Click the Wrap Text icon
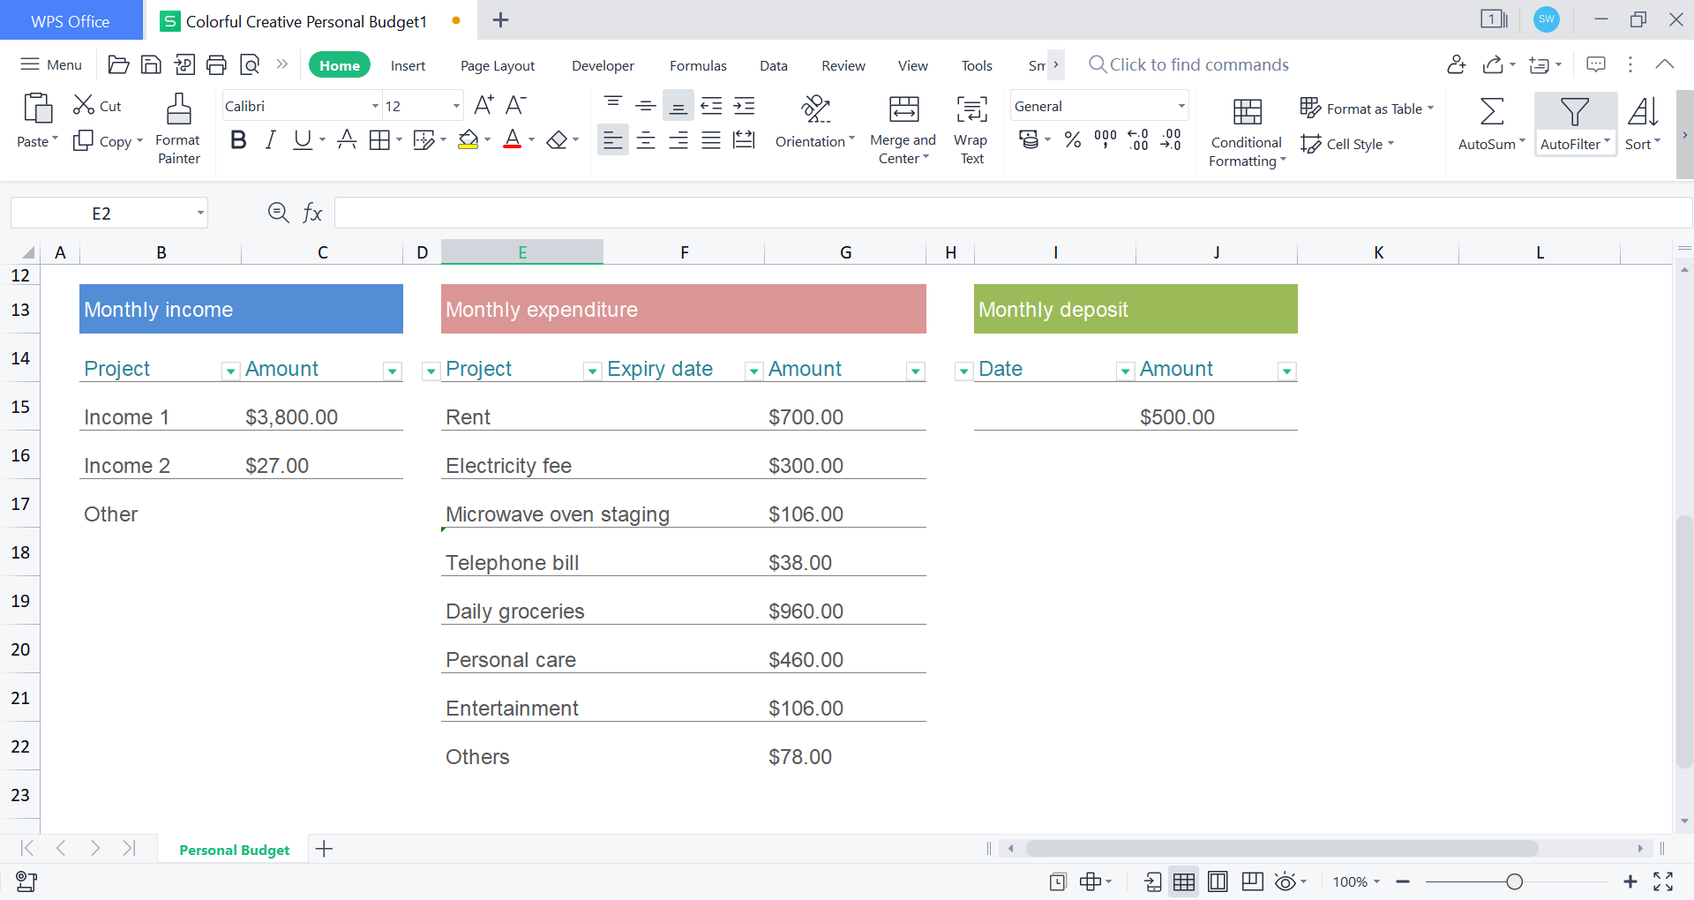Image resolution: width=1694 pixels, height=900 pixels. pos(971,110)
